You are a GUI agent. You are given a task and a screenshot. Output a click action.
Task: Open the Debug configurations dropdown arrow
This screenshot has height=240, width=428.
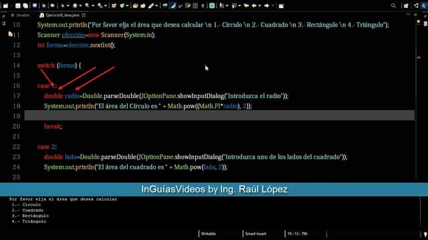click(68, 5)
